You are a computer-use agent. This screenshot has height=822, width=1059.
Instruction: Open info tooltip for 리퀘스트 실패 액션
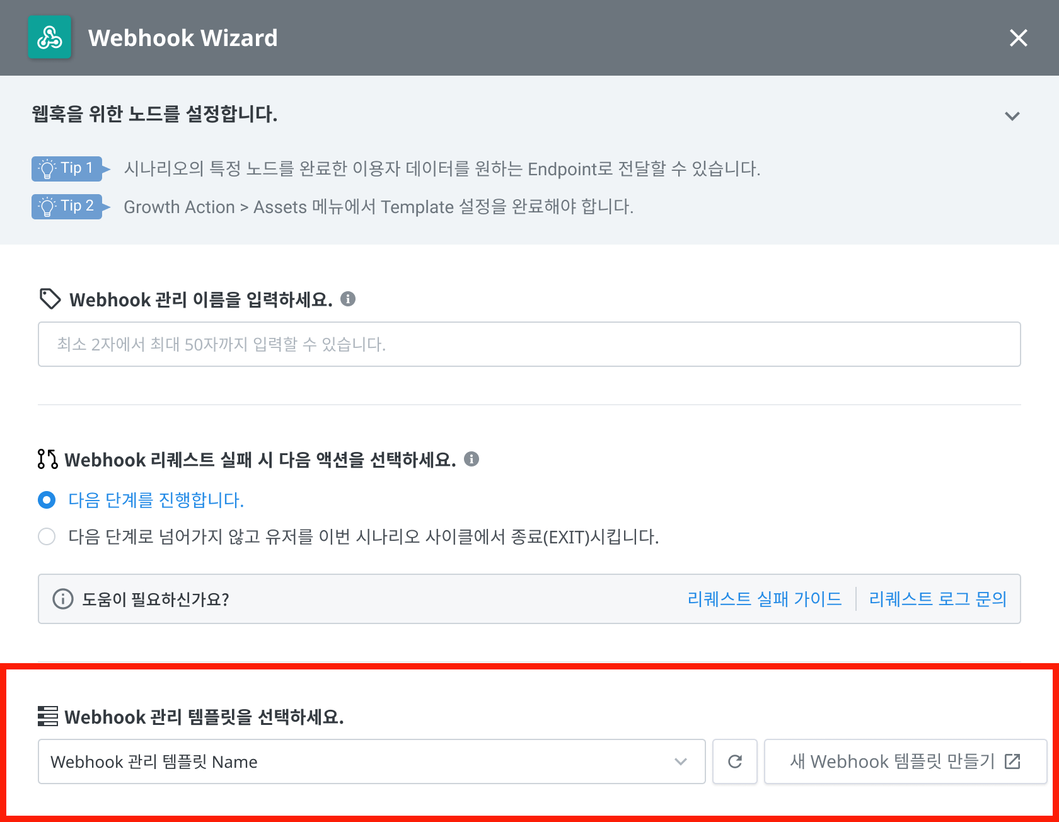pos(472,460)
